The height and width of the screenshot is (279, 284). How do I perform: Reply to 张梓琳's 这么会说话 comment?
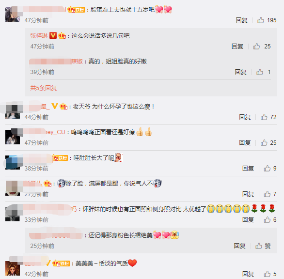tap(237, 46)
